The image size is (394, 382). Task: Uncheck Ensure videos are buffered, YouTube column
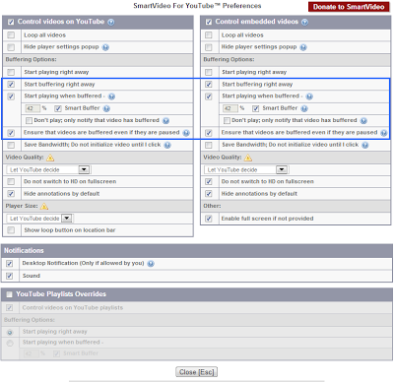click(11, 133)
